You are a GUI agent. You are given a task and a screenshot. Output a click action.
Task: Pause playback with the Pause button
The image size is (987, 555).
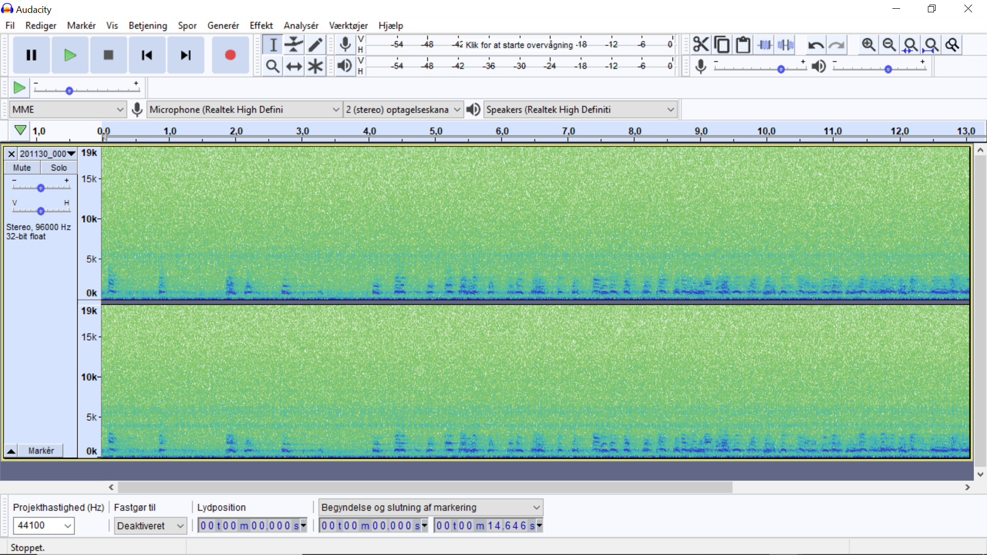[31, 55]
